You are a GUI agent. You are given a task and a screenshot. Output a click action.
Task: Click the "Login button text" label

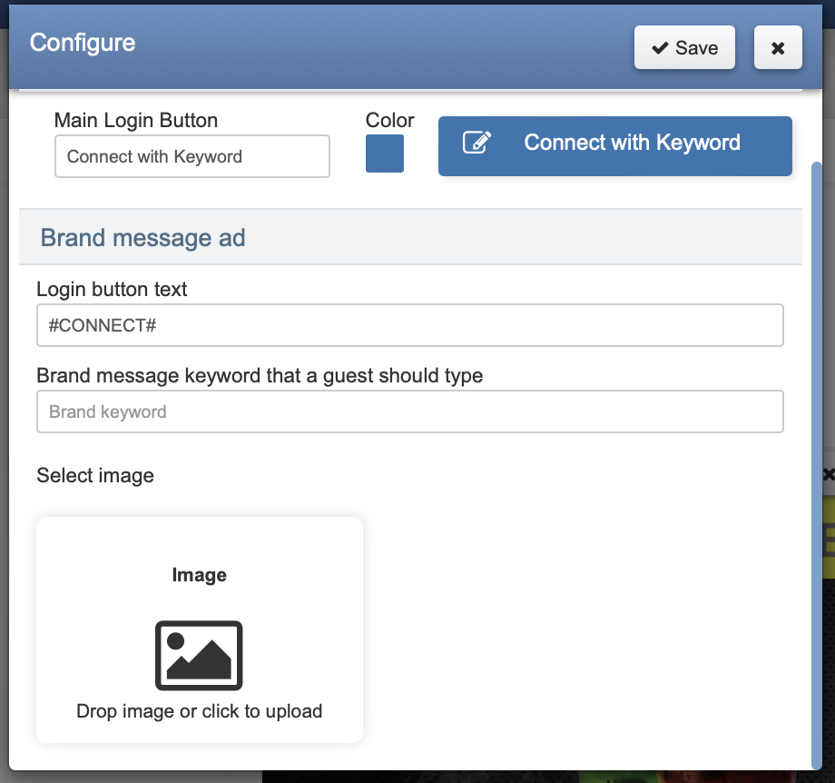[112, 289]
